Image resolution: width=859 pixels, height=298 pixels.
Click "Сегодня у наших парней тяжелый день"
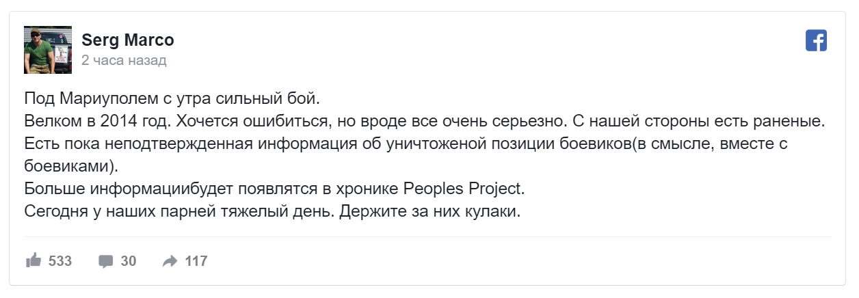[x=180, y=211]
